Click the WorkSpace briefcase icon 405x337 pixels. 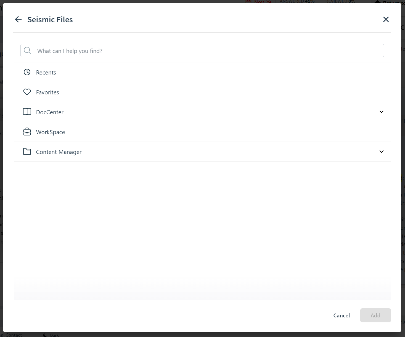[x=27, y=132]
